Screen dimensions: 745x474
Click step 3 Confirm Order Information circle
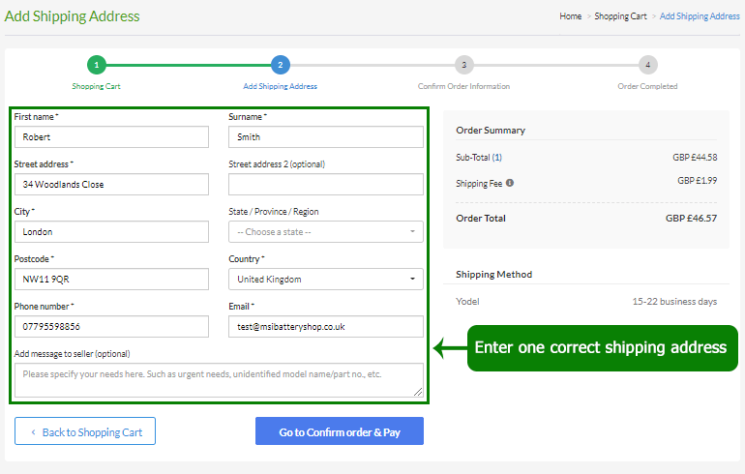[x=463, y=65]
